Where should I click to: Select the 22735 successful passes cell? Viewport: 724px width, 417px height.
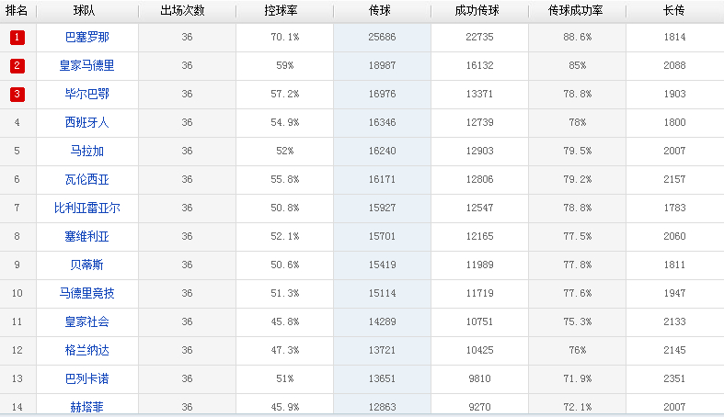[x=479, y=38]
